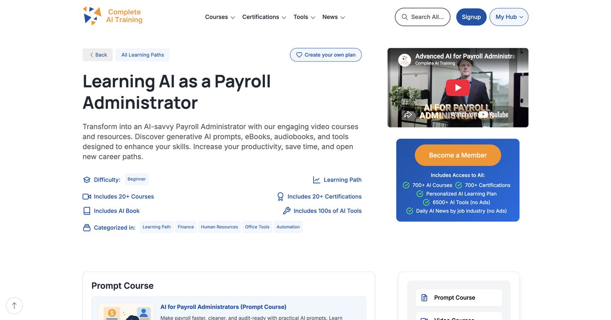Click the Prompt Course card thumbnail image

[x=126, y=311]
